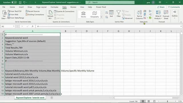Click Remove Duplicates icon

point(145,15)
